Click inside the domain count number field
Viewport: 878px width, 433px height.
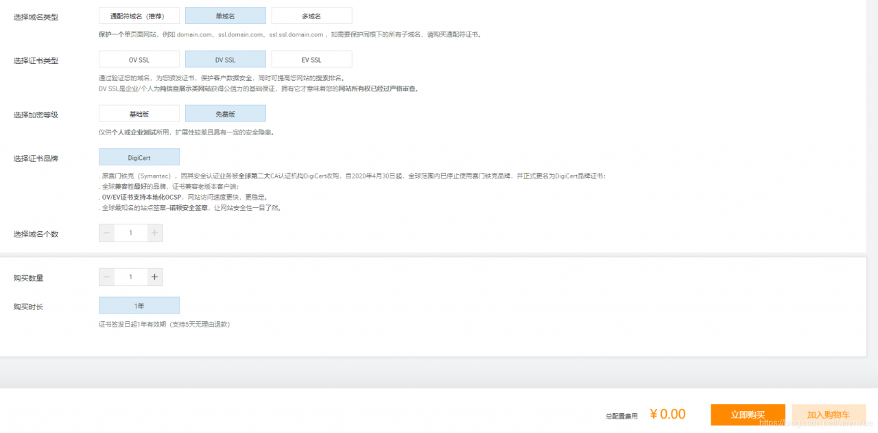[x=130, y=233]
